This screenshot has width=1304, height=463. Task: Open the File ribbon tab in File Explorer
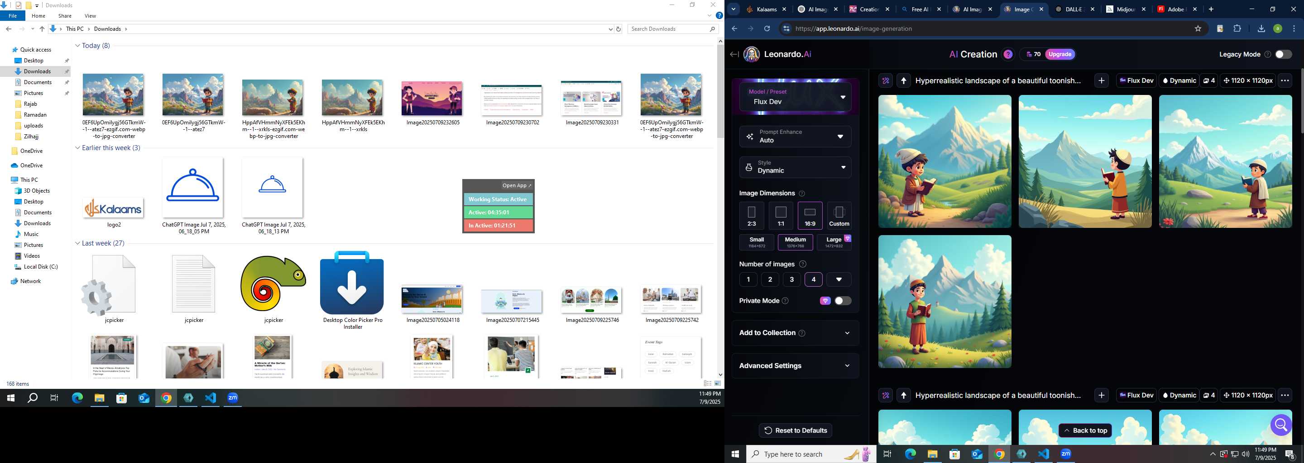(13, 16)
